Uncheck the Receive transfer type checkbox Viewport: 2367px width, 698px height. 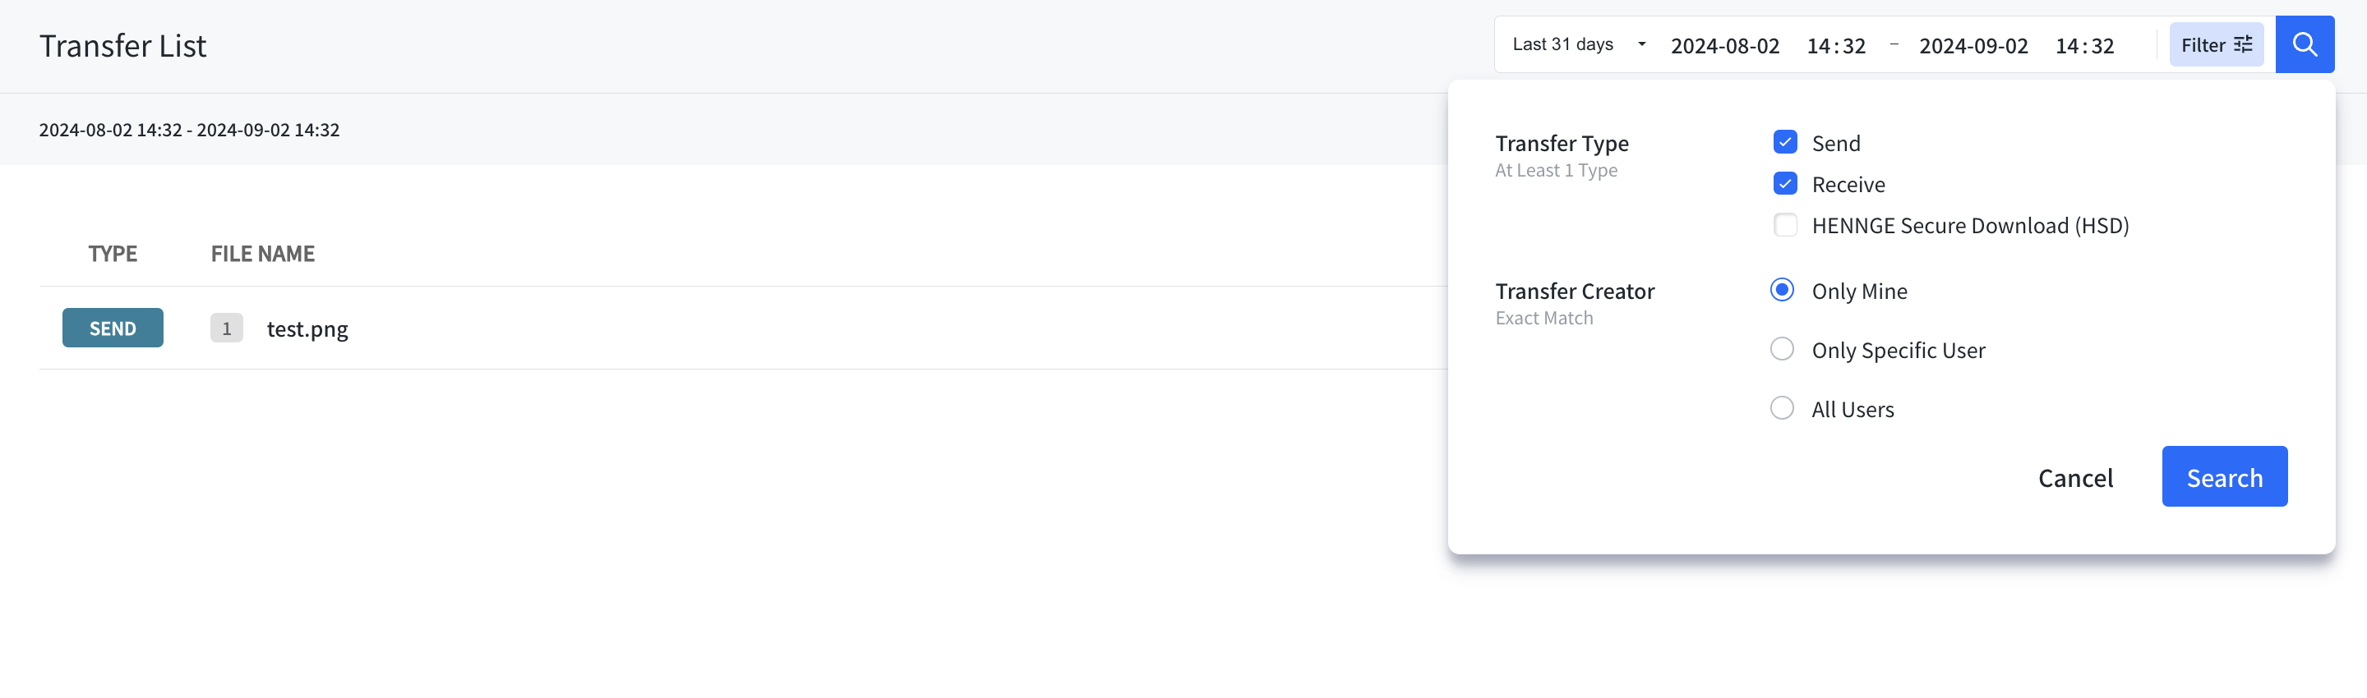[x=1784, y=184]
